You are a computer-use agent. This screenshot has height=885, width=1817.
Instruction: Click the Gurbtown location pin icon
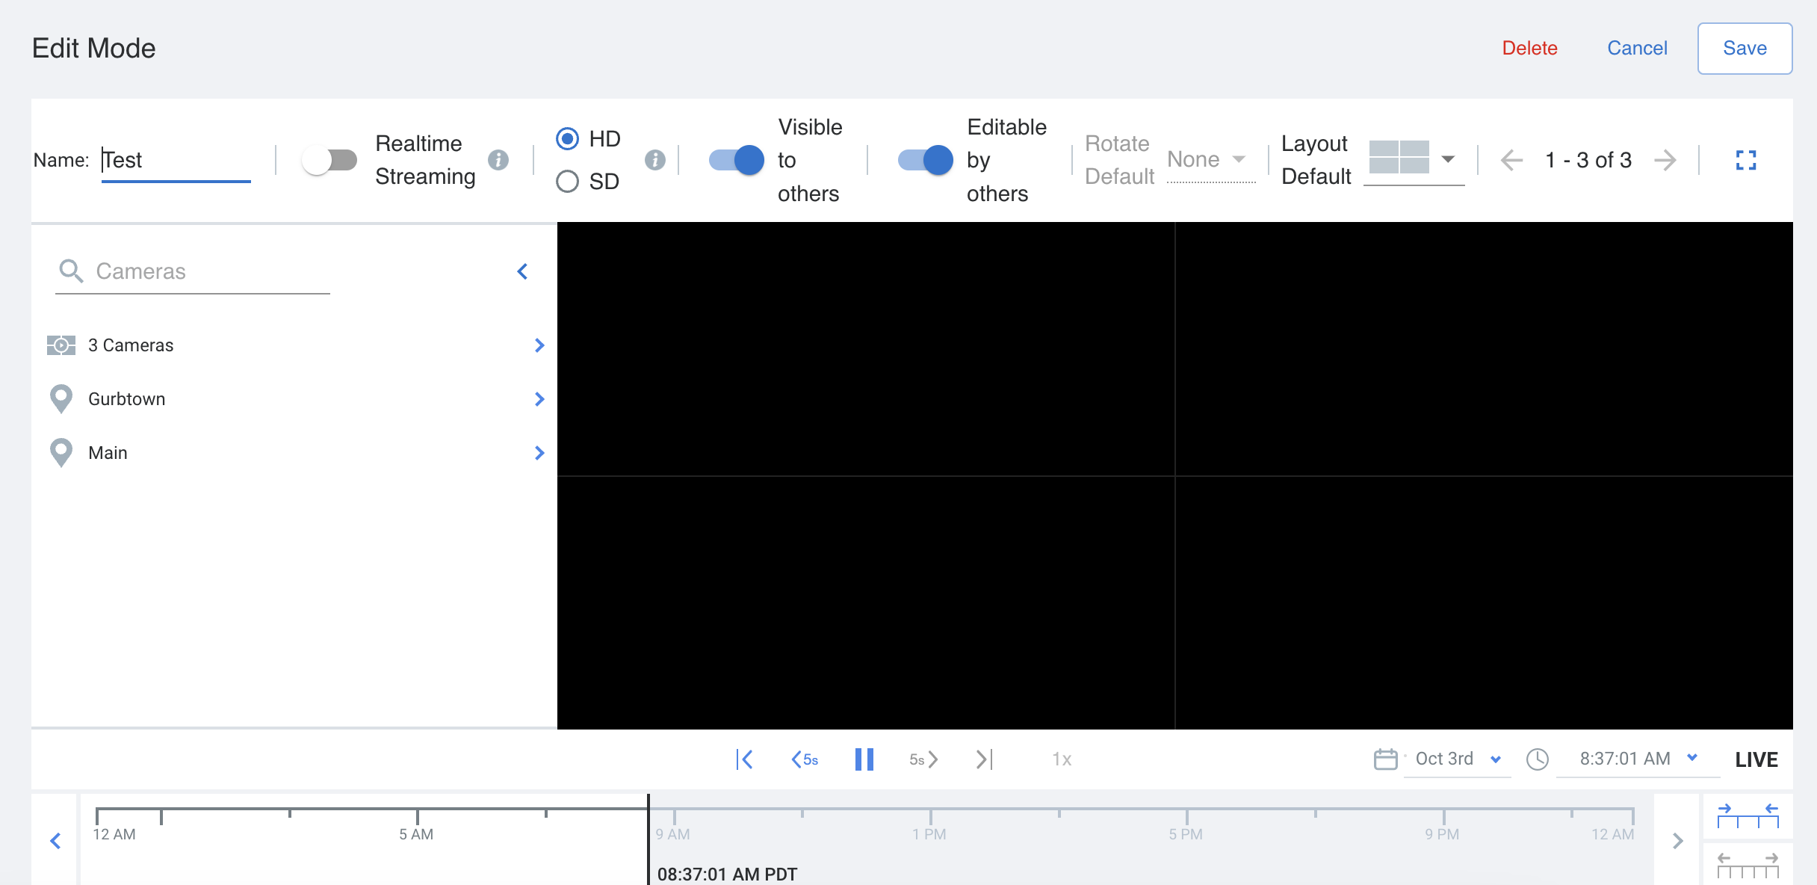point(61,399)
